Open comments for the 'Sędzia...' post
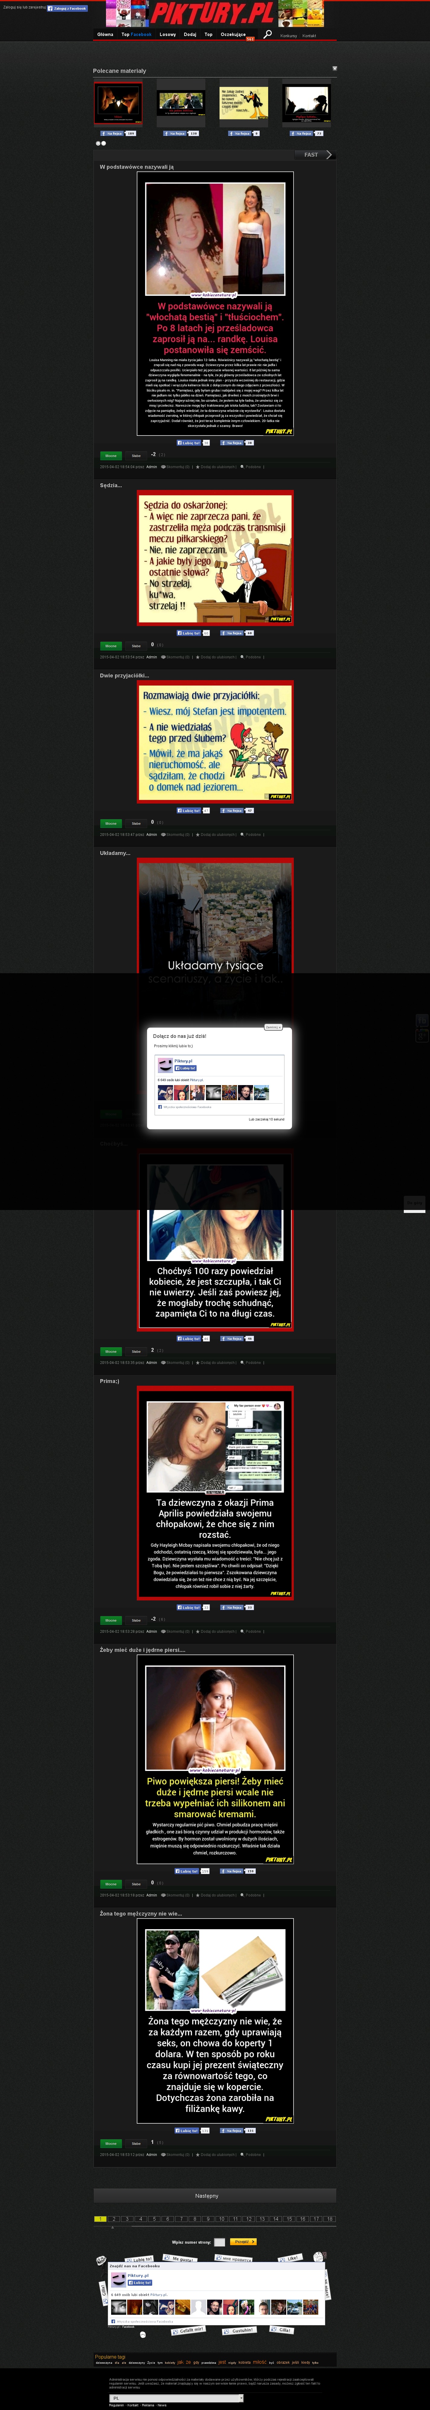The height and width of the screenshot is (2410, 430). coord(176,657)
